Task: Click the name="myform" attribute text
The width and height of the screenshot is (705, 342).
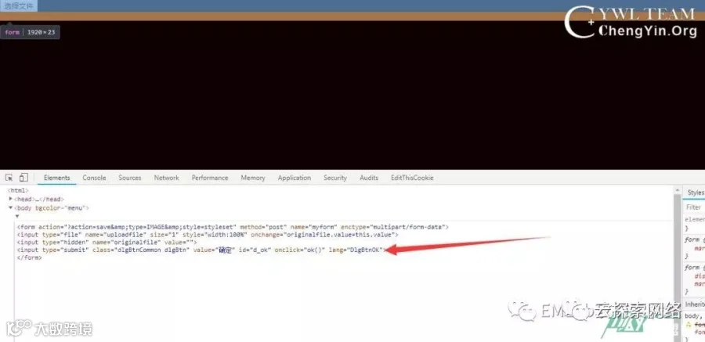Action: 313,228
